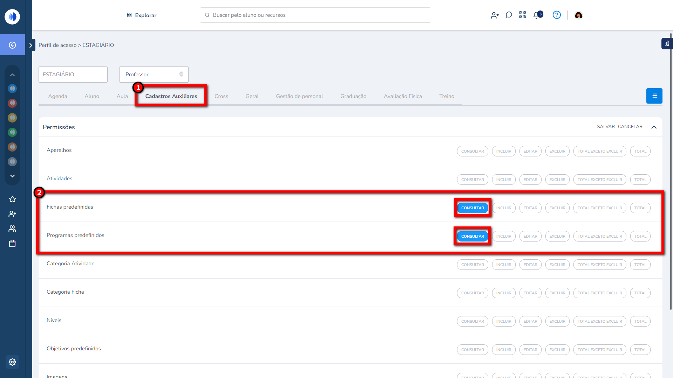Viewport: 673px width, 378px height.
Task: Collapse the Permissões panel chevron
Action: (x=654, y=127)
